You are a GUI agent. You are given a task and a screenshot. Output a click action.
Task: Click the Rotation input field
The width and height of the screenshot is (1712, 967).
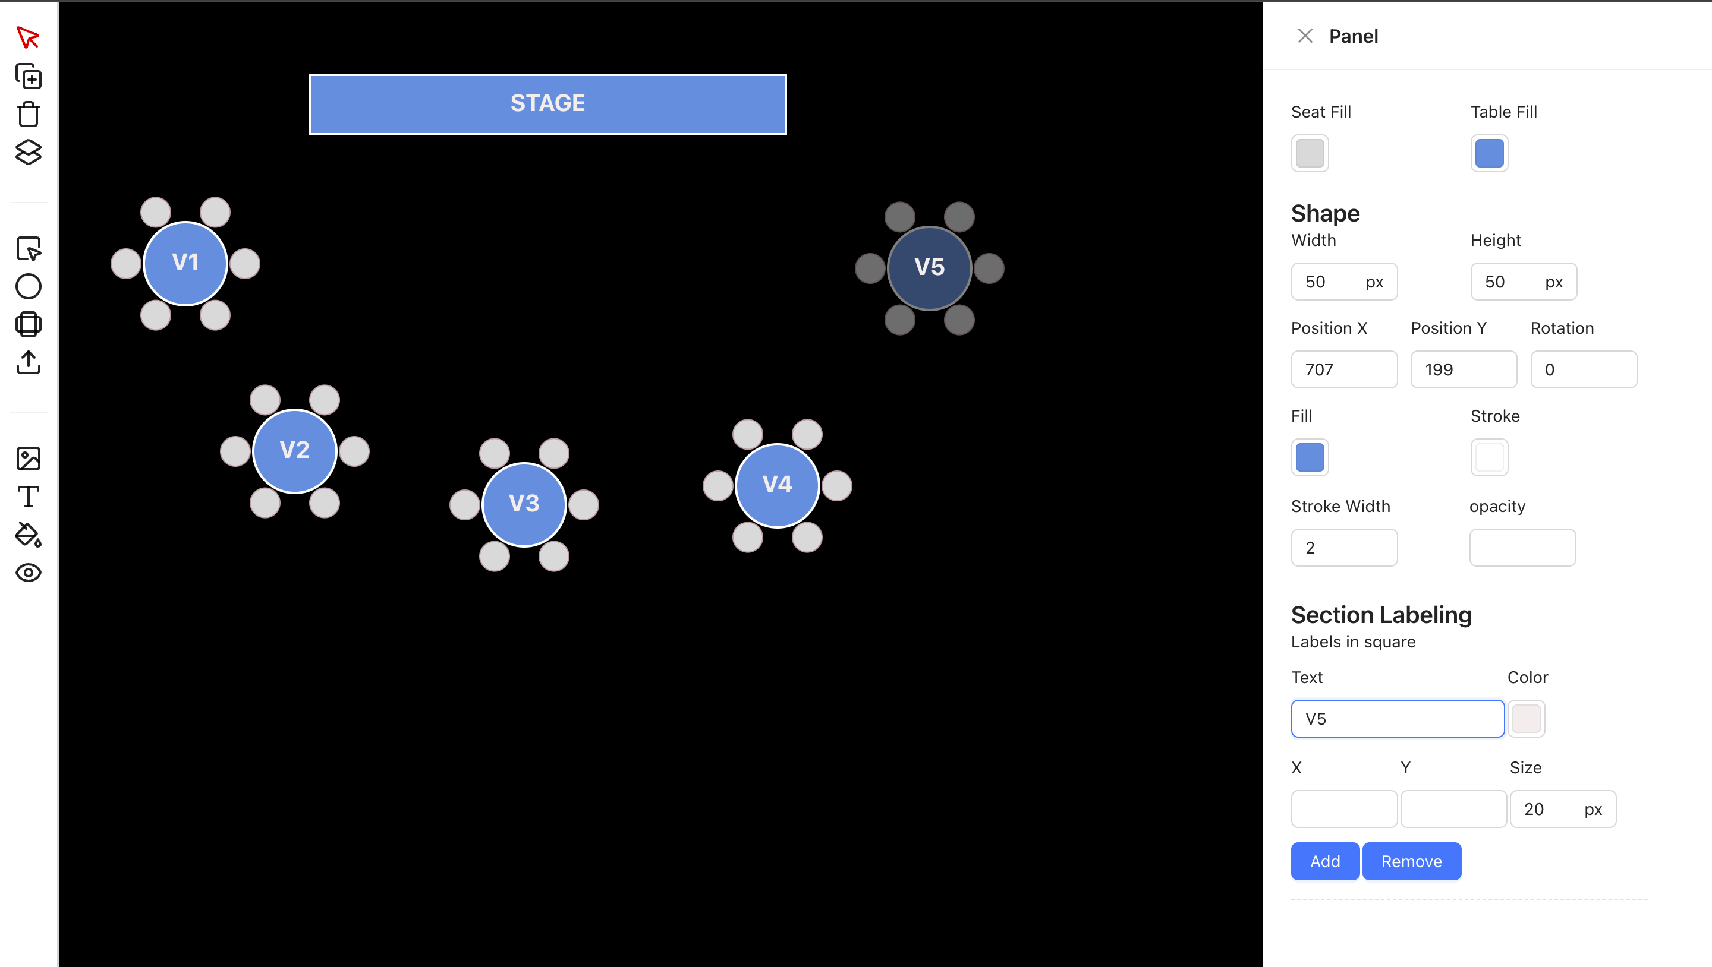1582,369
